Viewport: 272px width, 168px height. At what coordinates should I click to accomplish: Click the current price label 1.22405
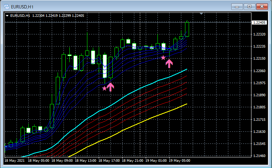(x=259, y=22)
